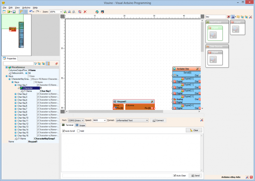Enable the Hold checkbox
This screenshot has width=255, height=181.
pyautogui.click(x=78, y=131)
